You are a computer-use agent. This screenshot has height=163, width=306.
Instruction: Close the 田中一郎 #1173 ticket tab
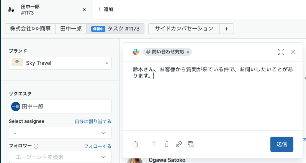coord(84,10)
